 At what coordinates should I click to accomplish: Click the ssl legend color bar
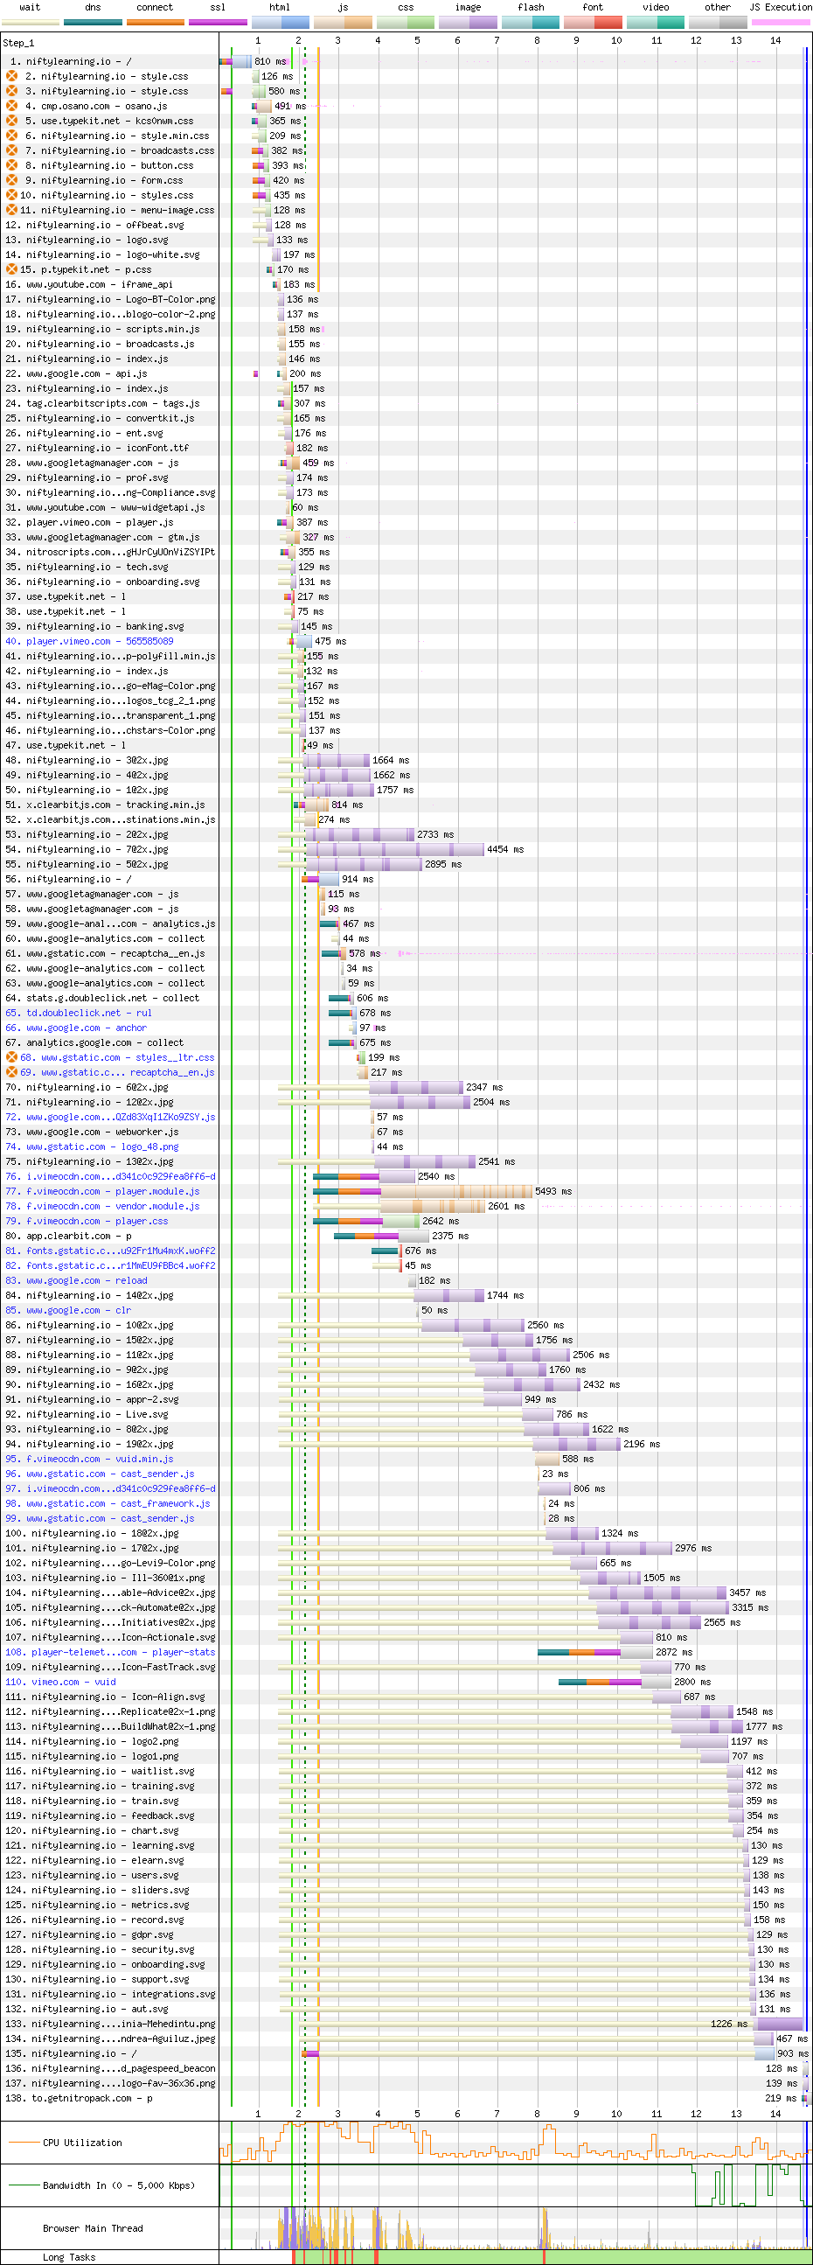point(217,22)
